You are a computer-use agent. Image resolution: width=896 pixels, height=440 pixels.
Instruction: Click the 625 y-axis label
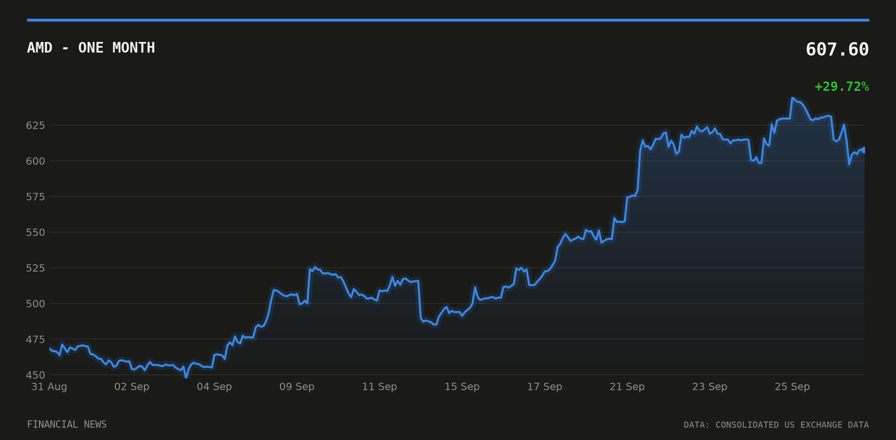tap(35, 125)
